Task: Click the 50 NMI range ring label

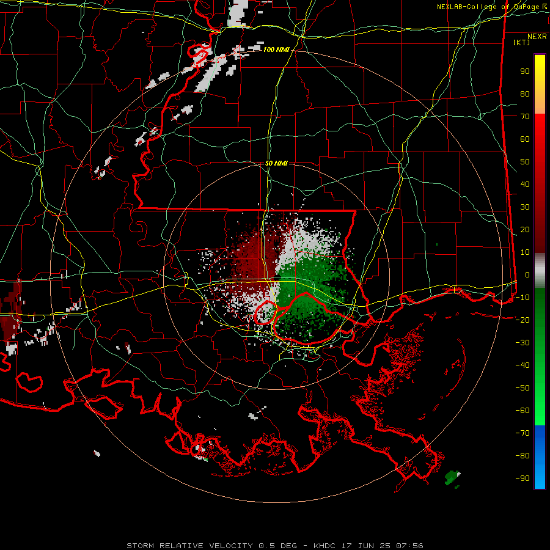Action: point(276,163)
